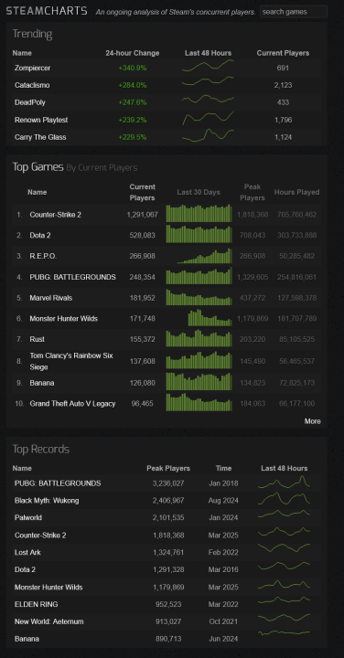Open Monster Hunter Wilds in Top Records
The image size is (344, 658).
[x=48, y=588]
